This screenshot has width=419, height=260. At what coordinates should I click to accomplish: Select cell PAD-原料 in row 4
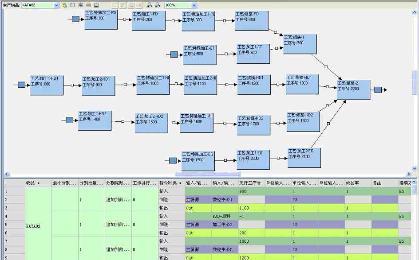[225, 216]
